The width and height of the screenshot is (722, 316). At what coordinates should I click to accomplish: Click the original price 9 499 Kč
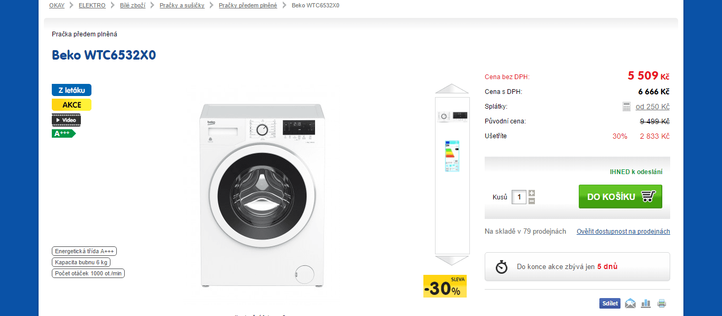pos(655,121)
